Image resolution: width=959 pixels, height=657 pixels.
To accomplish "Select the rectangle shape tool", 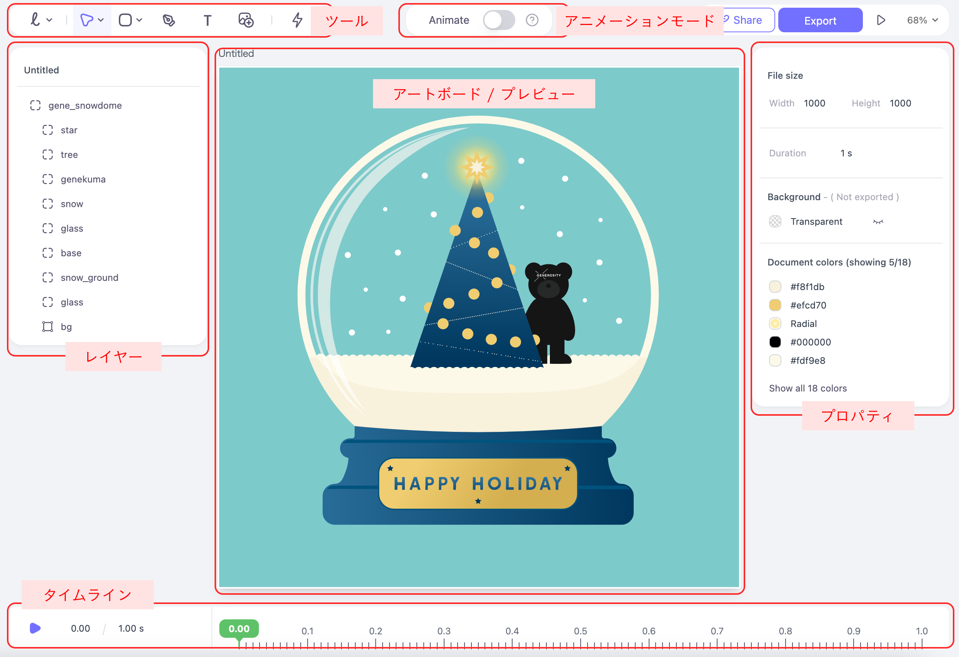I will tap(125, 20).
